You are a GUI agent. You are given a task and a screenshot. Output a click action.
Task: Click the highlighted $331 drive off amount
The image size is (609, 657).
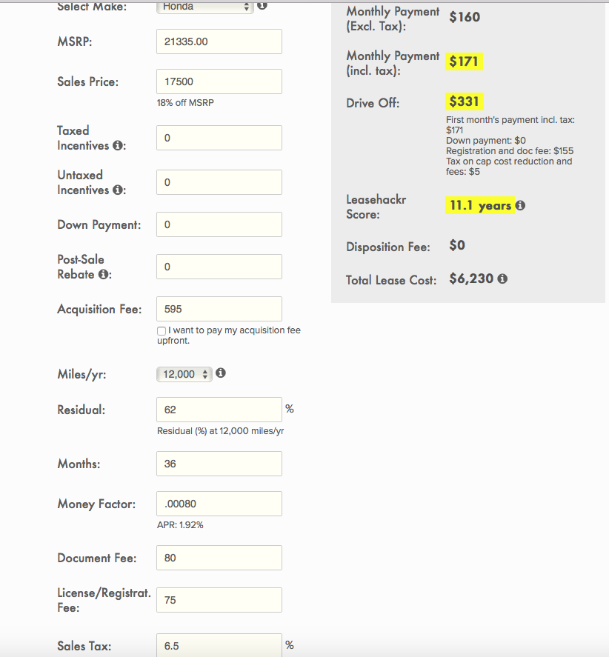tap(464, 101)
